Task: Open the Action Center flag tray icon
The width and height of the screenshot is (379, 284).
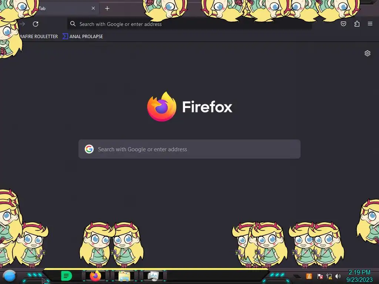Action: pyautogui.click(x=320, y=276)
